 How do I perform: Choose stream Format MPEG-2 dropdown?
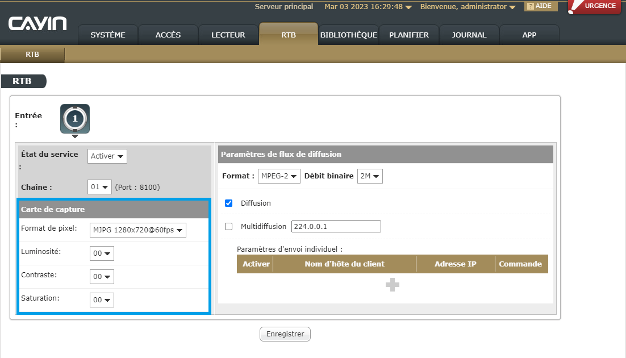click(279, 176)
